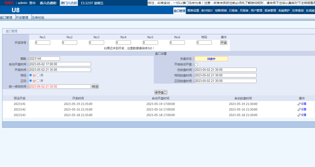Open 注单校验 submenu item
The height and width of the screenshot is (167, 315).
pos(38,18)
